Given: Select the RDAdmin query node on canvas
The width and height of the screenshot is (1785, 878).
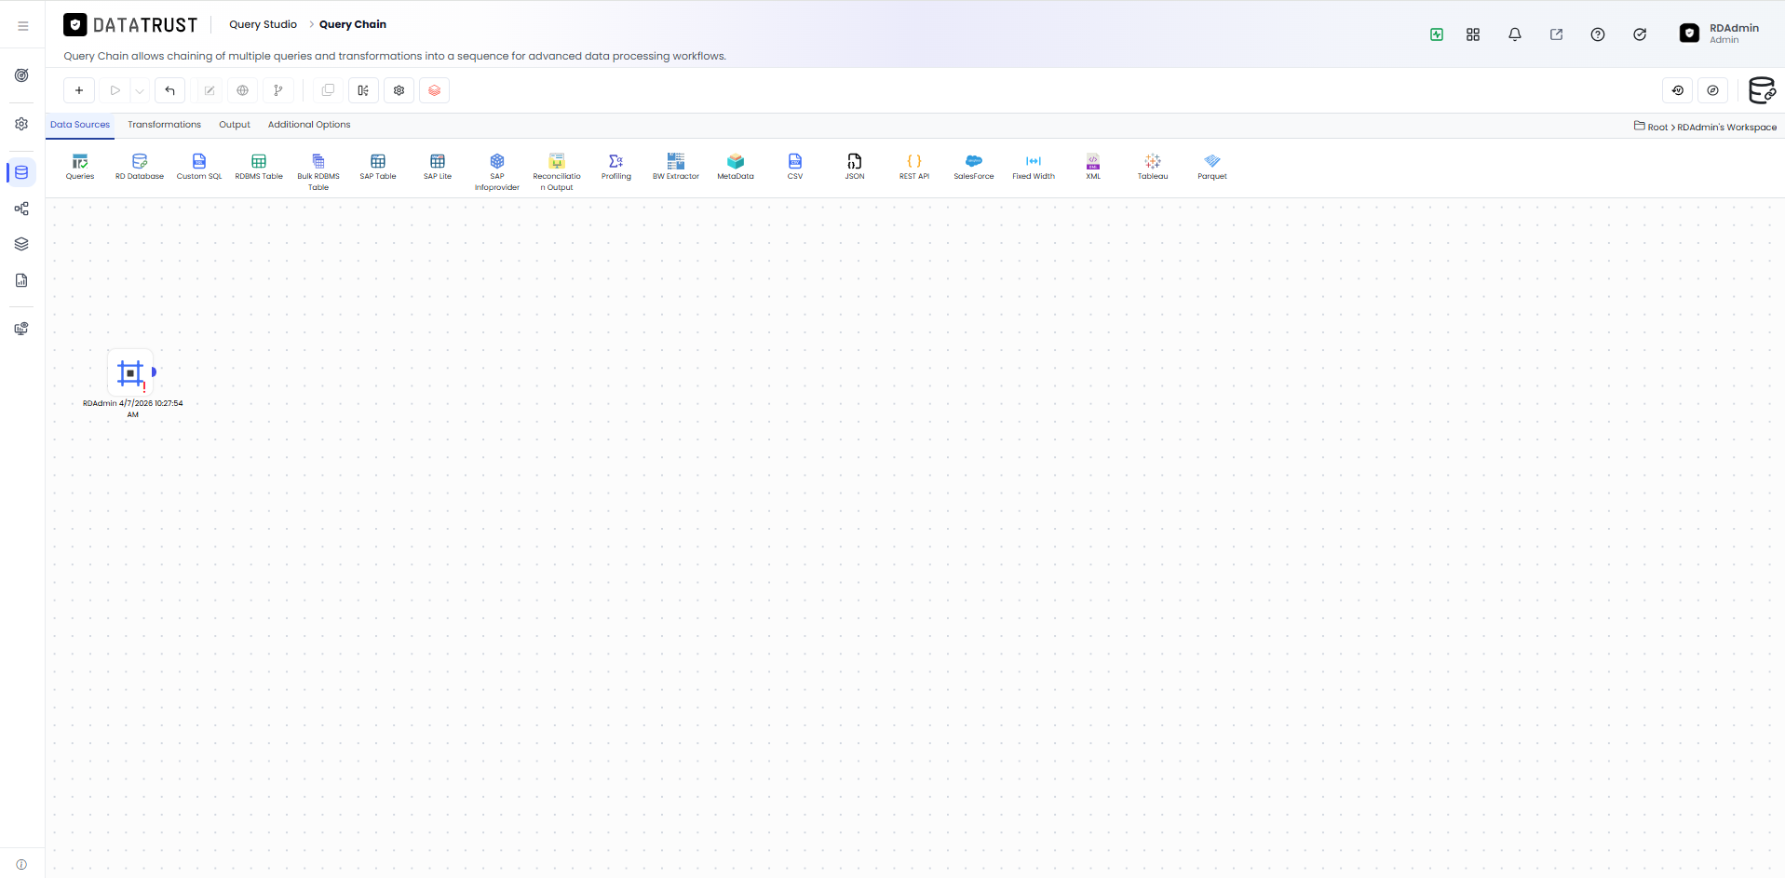Looking at the screenshot, I should (x=130, y=373).
